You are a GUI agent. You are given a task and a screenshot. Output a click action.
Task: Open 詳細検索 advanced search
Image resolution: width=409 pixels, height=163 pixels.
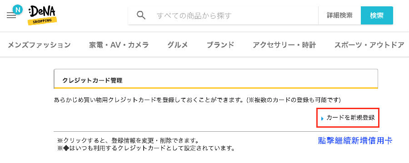pos(339,15)
